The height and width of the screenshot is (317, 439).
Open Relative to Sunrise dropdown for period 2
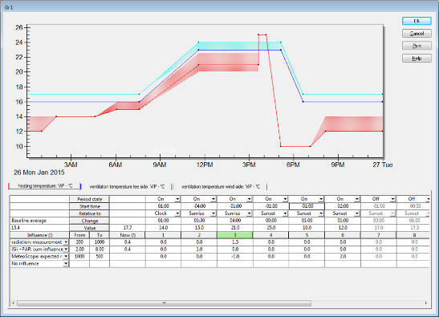213,213
